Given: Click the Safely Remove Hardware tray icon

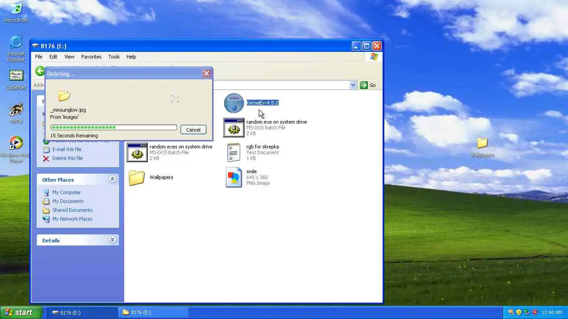Looking at the screenshot, I should click(x=527, y=312).
